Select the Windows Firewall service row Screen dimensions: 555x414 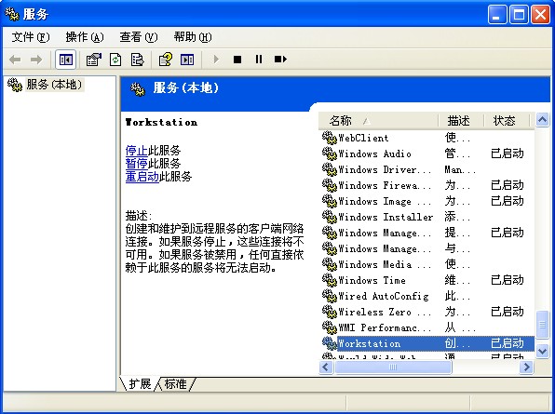pos(426,185)
